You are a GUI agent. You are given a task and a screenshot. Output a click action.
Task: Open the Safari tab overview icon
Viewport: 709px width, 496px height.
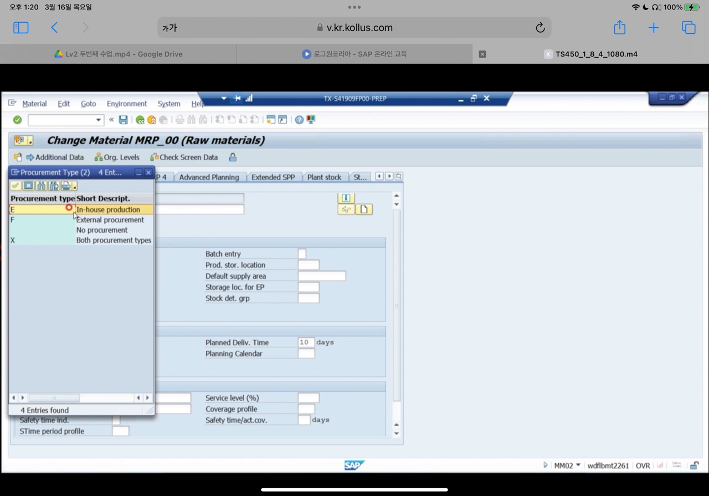[689, 27]
